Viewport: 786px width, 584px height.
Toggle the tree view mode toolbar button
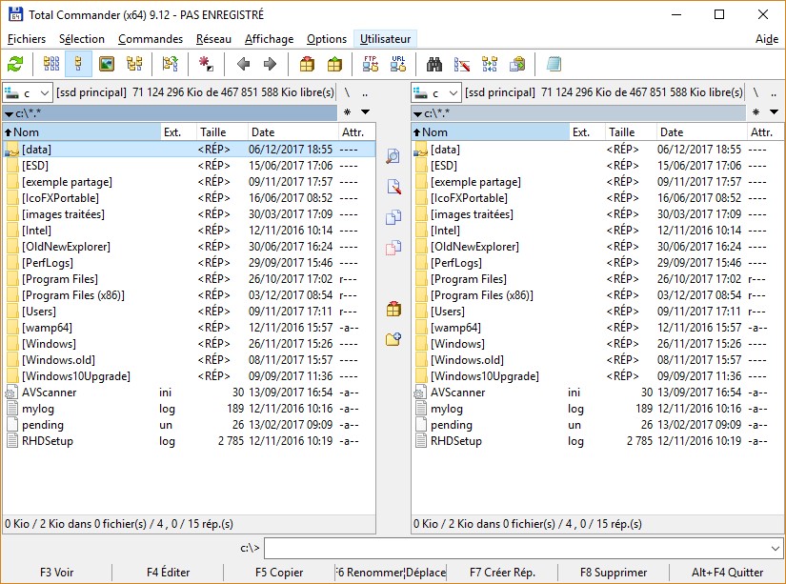(134, 65)
